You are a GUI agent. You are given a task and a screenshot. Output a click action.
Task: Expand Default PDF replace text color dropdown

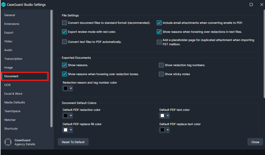(x=168, y=130)
